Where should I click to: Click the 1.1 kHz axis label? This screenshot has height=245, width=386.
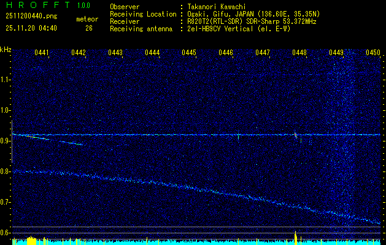click(x=6, y=80)
